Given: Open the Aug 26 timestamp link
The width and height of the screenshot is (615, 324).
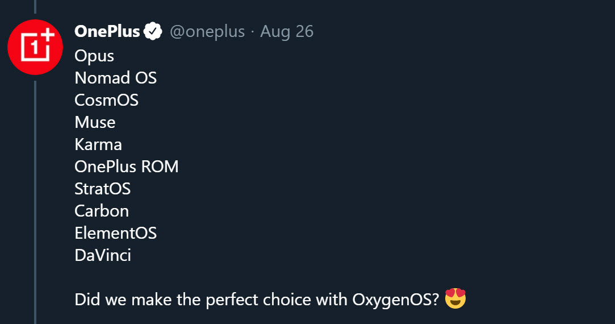Looking at the screenshot, I should tap(287, 31).
